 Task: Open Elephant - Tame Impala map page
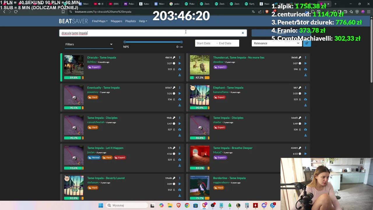click(x=228, y=87)
